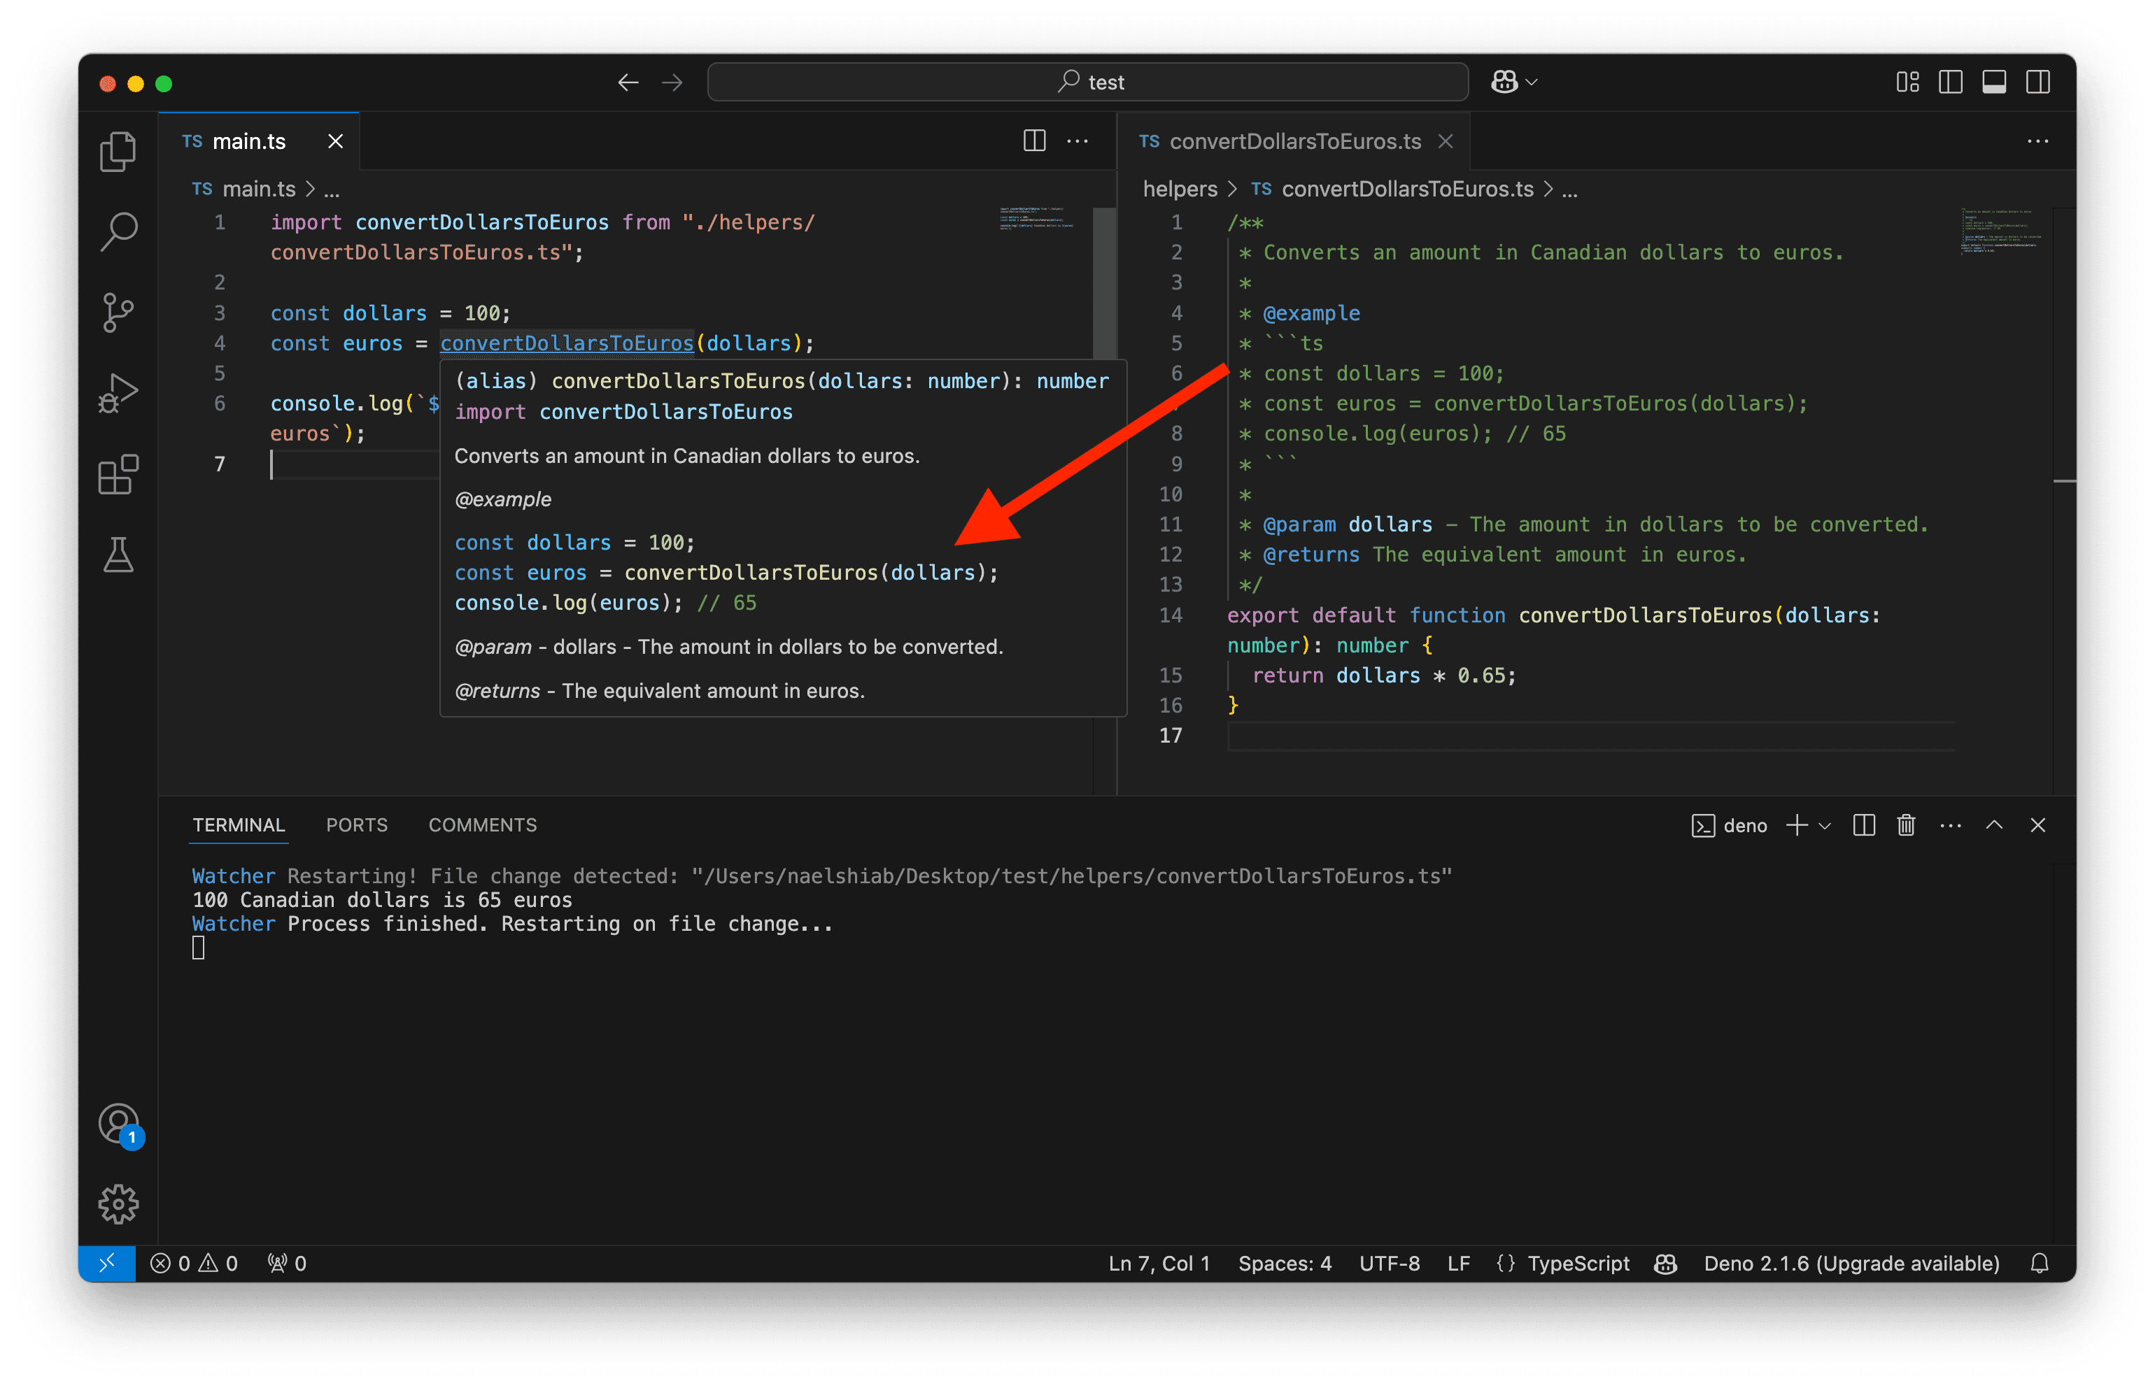Close the terminal panel

(x=2038, y=825)
